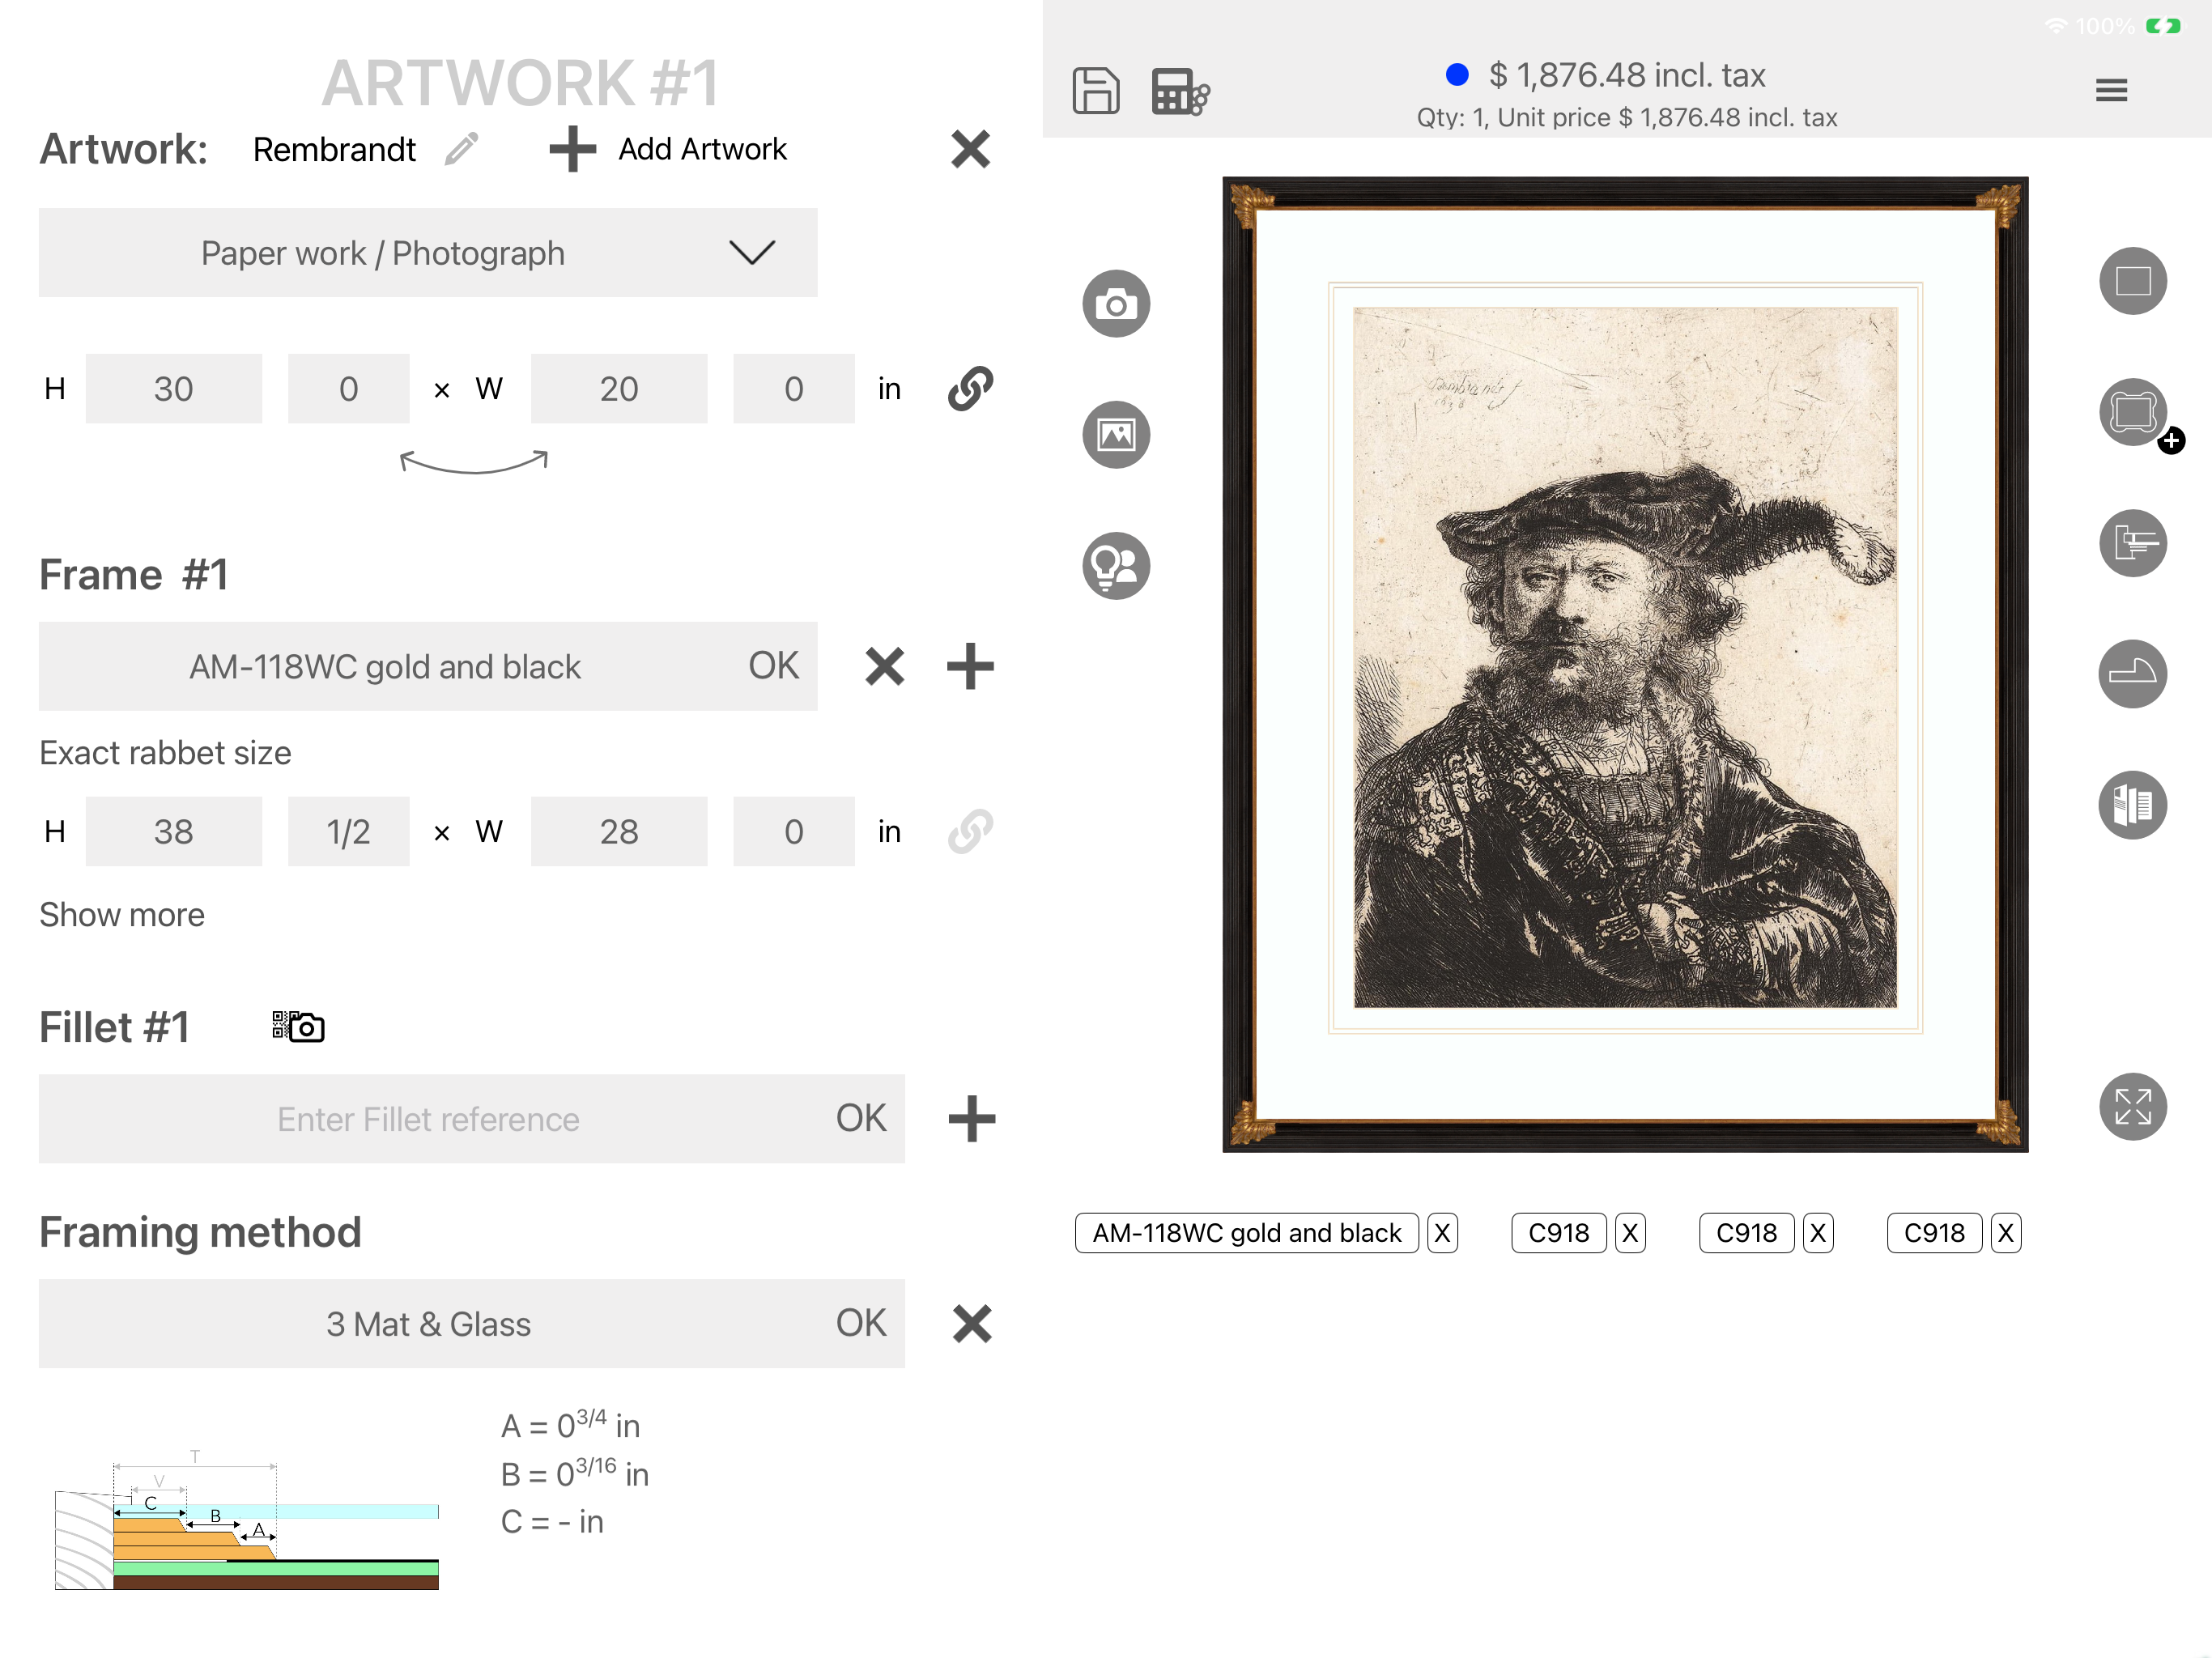
Task: Open the book-shaped catalog icon
Action: tap(2132, 804)
